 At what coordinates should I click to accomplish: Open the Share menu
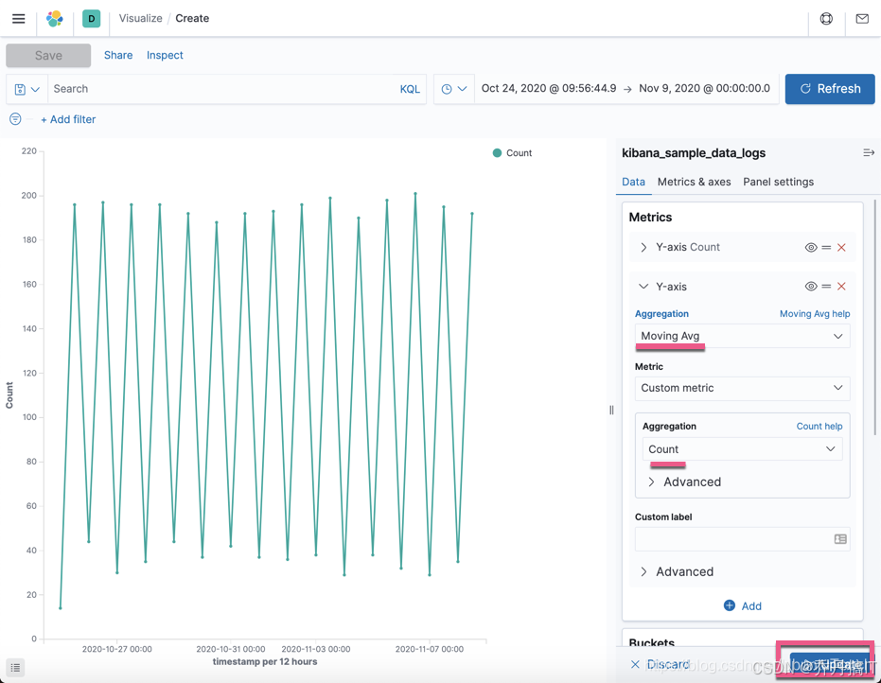point(118,55)
